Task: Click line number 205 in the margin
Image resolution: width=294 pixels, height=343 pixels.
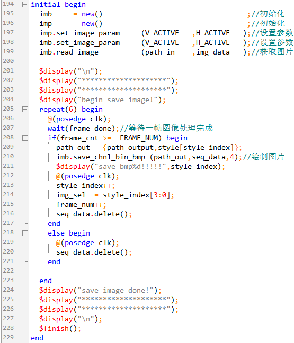Action: (8, 109)
